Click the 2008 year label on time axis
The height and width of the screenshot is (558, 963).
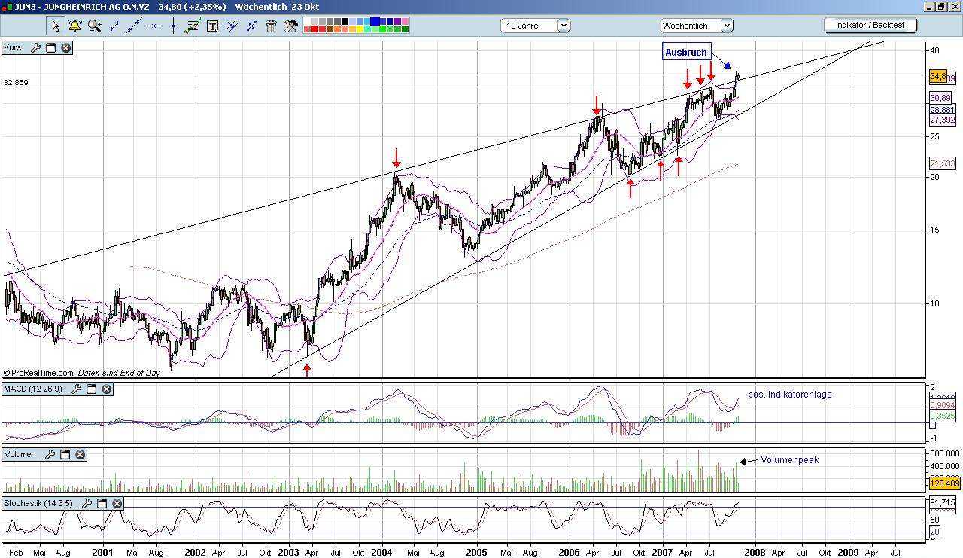pos(755,552)
